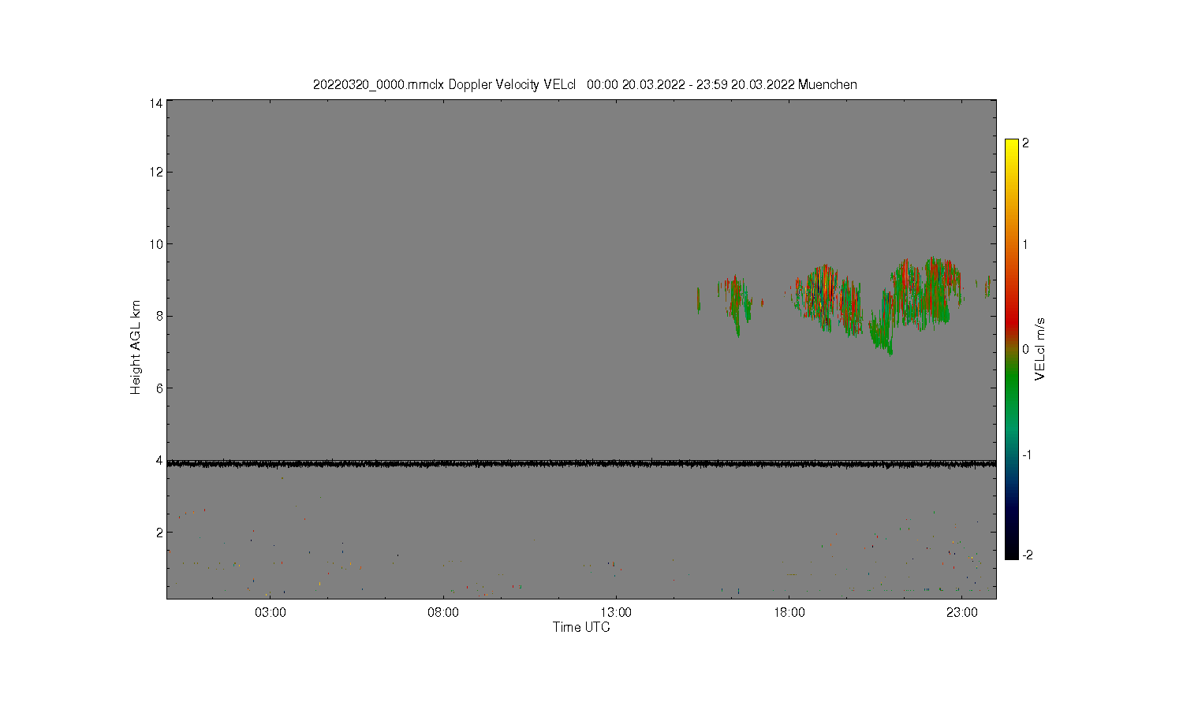Viewport: 1183px width, 709px height.
Task: Click the colorbar value '0' label
Action: (1025, 350)
